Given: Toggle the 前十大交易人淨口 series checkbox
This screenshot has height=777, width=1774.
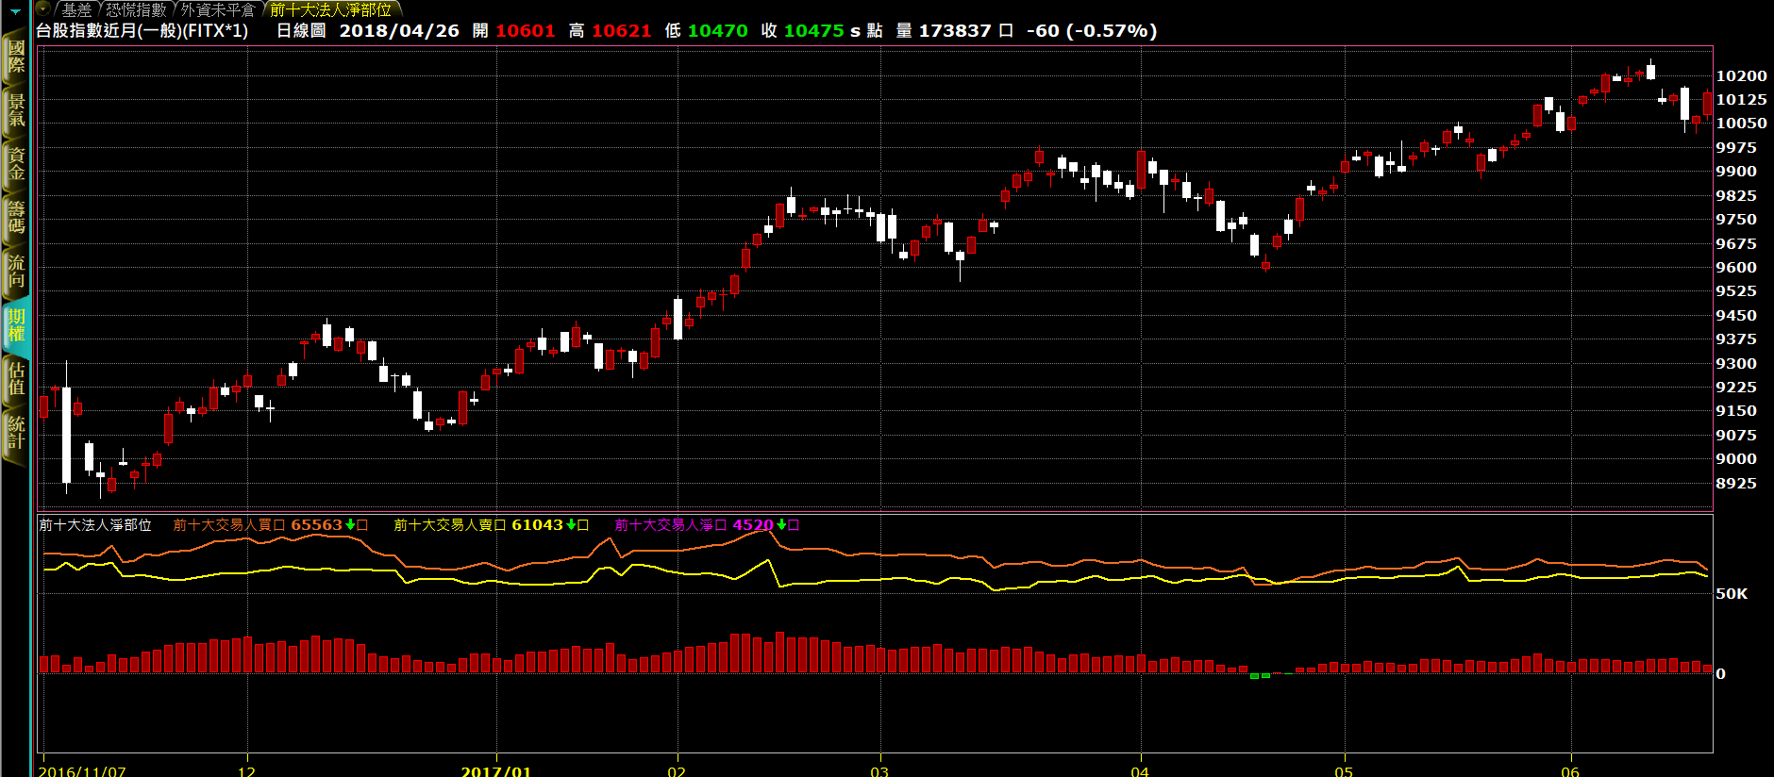Looking at the screenshot, I should pyautogui.click(x=794, y=525).
